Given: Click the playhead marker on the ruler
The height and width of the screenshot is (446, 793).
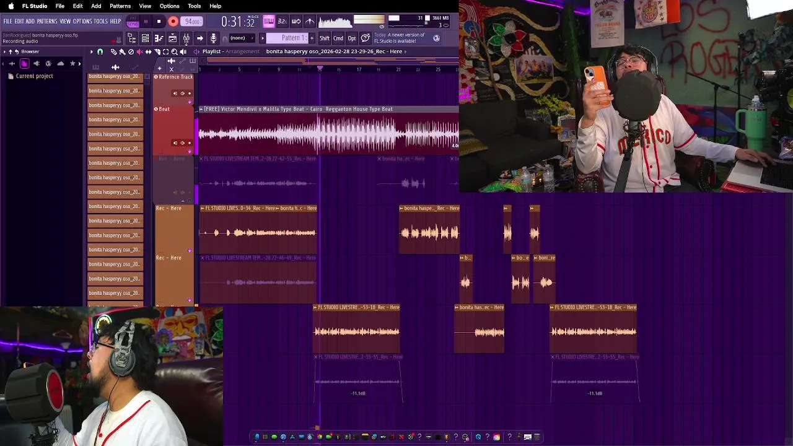Looking at the screenshot, I should pyautogui.click(x=320, y=68).
